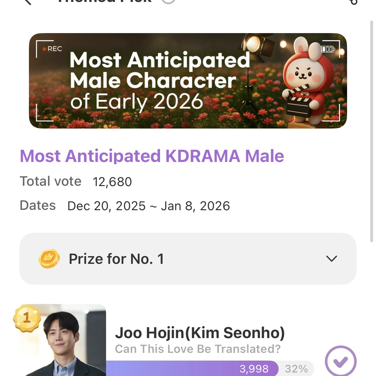Select the Most Anticipated KDRAMA Male heading
The image size is (376, 376).
coord(152,156)
